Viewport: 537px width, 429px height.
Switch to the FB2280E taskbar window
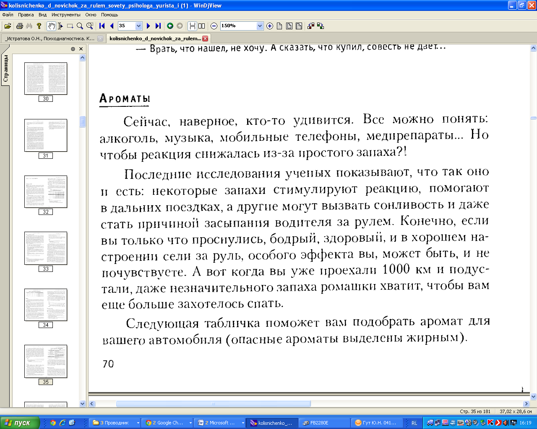click(325, 423)
